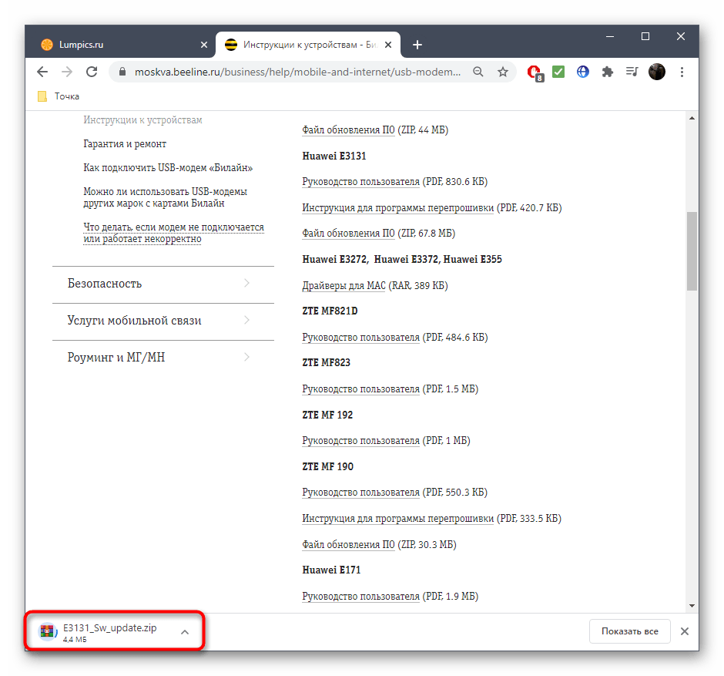The height and width of the screenshot is (676, 724).
Task: Open the green checkmark extension
Action: [x=558, y=72]
